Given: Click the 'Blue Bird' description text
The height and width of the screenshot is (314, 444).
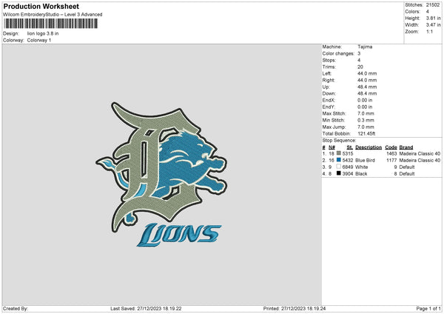Looking at the screenshot, I should click(365, 161).
